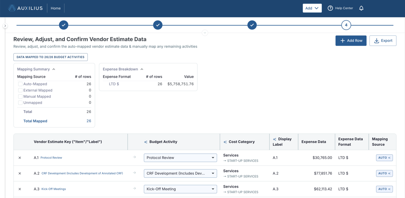Click the Total Mapped count 26
Image resolution: width=405 pixels, height=198 pixels.
pos(89,121)
